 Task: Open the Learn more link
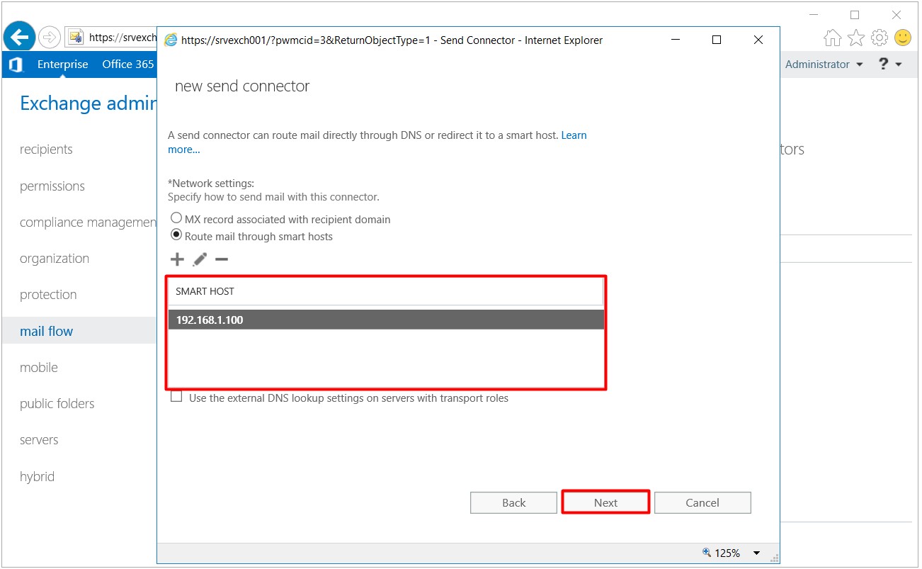574,135
